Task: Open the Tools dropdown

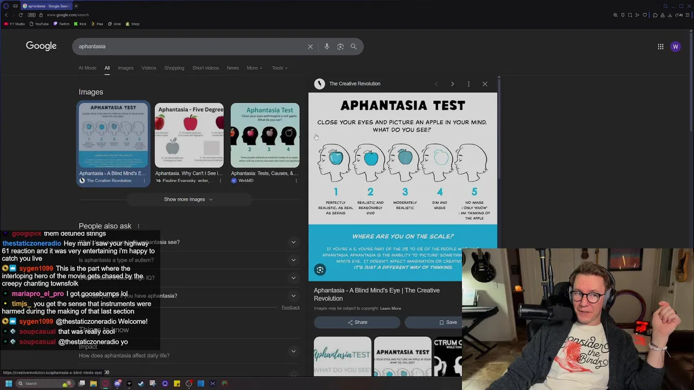Action: click(280, 68)
